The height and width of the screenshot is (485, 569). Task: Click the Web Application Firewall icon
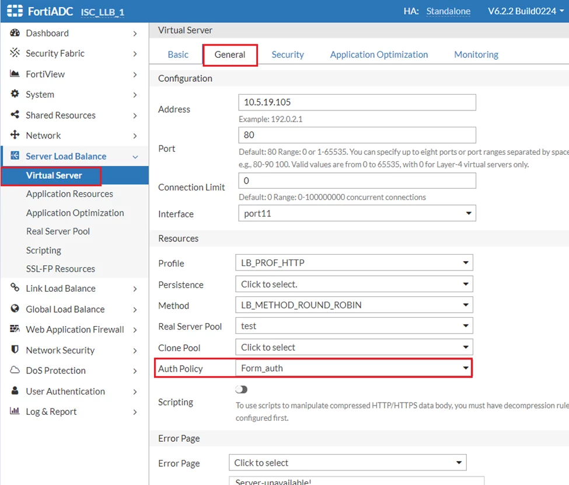click(15, 329)
